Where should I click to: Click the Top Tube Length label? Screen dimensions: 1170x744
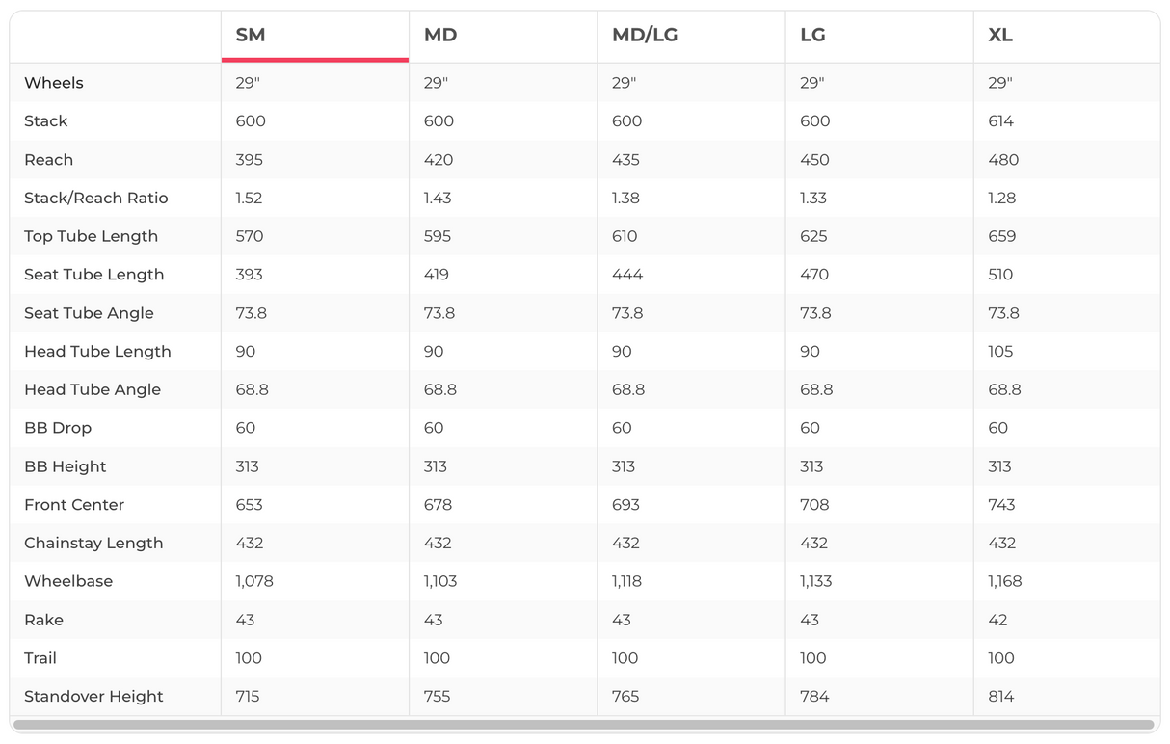91,236
